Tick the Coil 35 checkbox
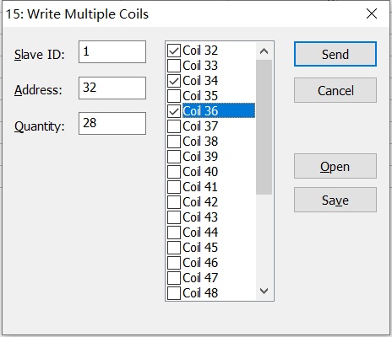Screen dimensions: 392x337 tap(174, 96)
